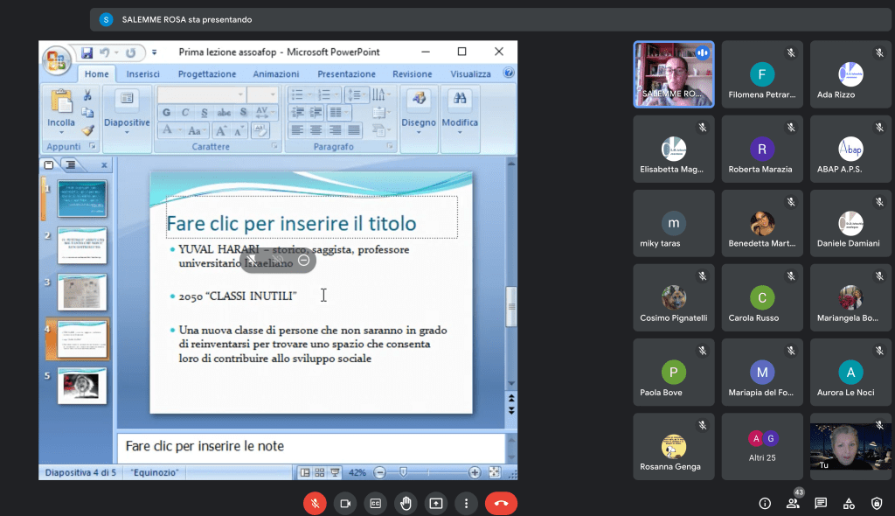Open the activities panel
Image resolution: width=895 pixels, height=516 pixels.
click(x=849, y=503)
